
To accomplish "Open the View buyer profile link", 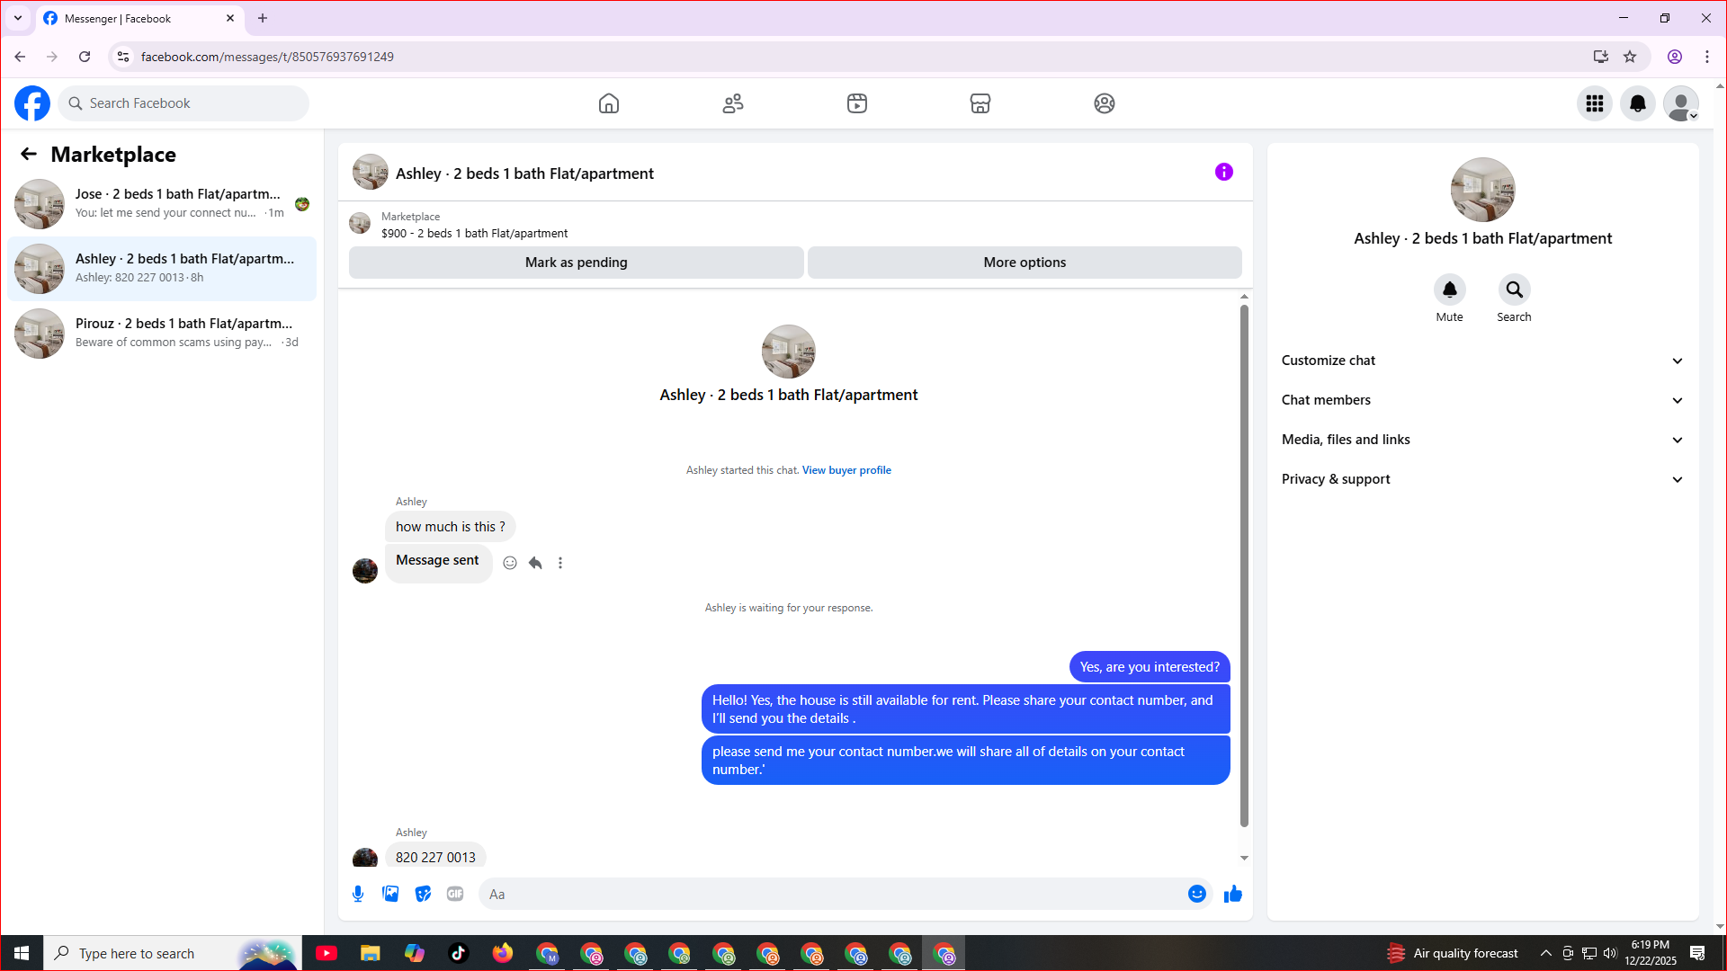I will pos(846,470).
